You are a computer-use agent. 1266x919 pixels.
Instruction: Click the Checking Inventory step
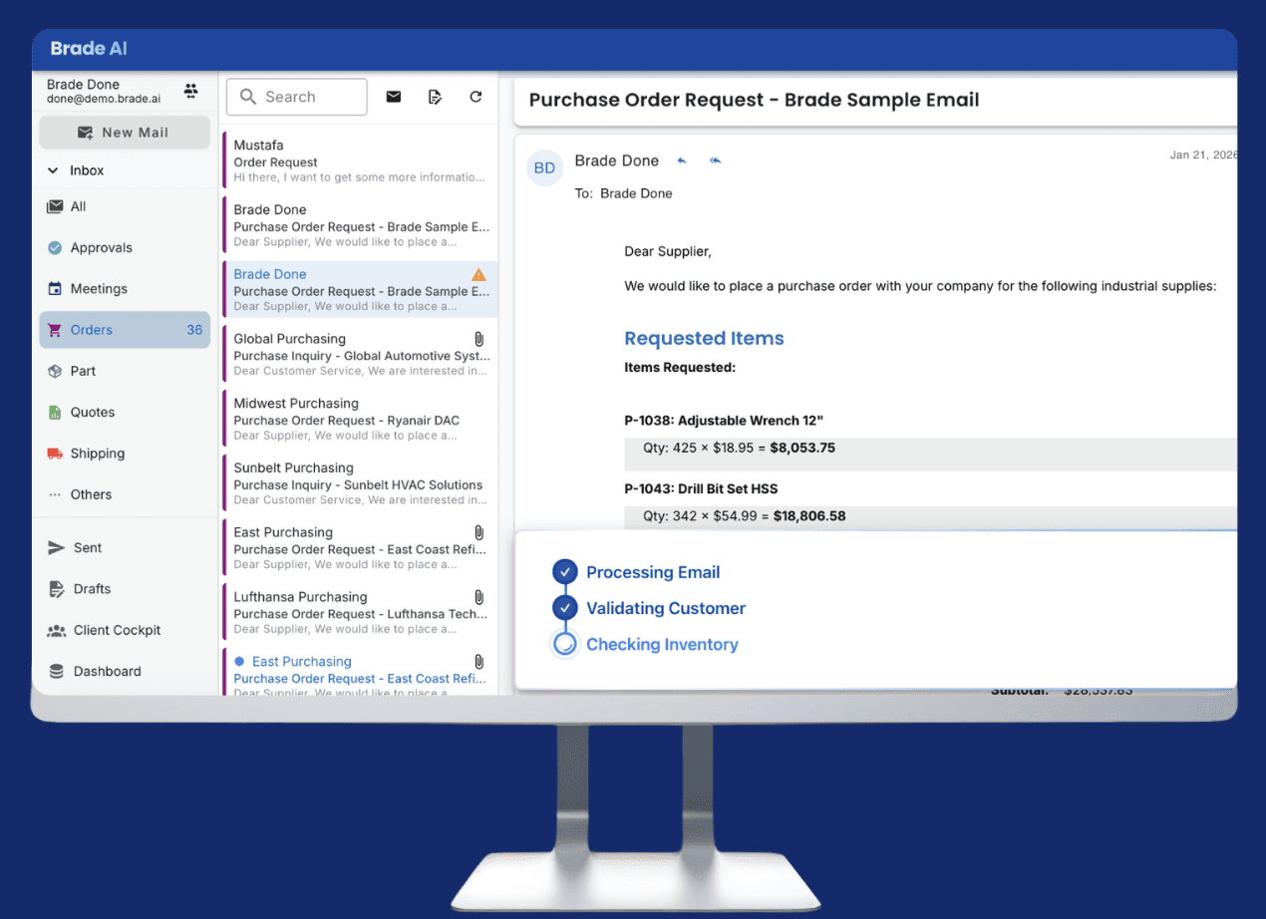coord(662,644)
